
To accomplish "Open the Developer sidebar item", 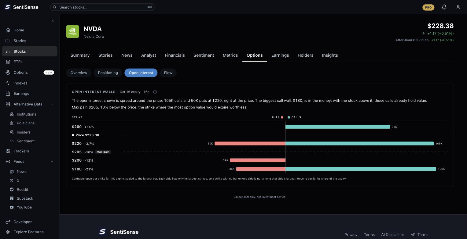I will point(30,222).
